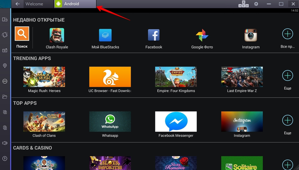
Task: Click the Clash of Clans label
Action: (44, 136)
